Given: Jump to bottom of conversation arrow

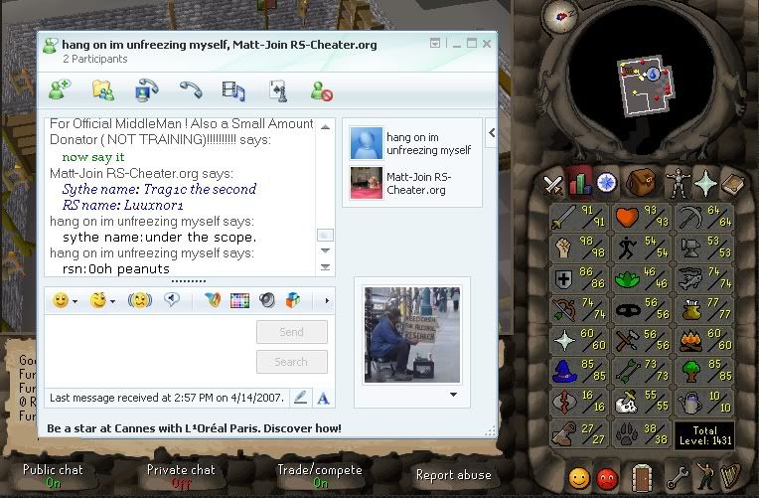Looking at the screenshot, I should (x=325, y=267).
